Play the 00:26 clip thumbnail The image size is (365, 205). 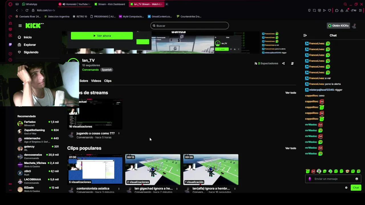pos(211,169)
